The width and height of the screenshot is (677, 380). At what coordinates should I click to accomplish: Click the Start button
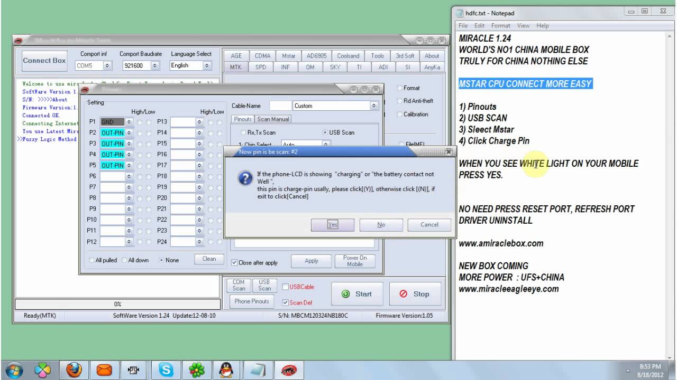(358, 294)
